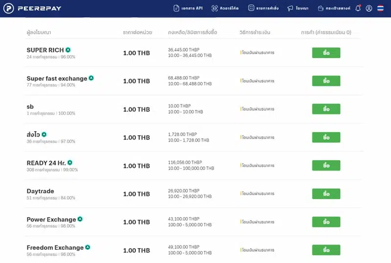391x263 pixels.
Task: Click verified badge beside Power Exchange
Action: coord(80,219)
